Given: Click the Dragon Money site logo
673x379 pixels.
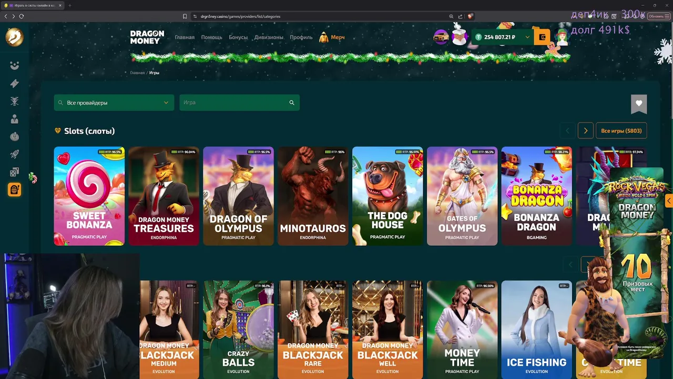Looking at the screenshot, I should [147, 37].
